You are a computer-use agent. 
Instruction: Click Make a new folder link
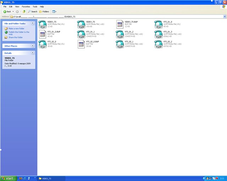tap(16, 29)
